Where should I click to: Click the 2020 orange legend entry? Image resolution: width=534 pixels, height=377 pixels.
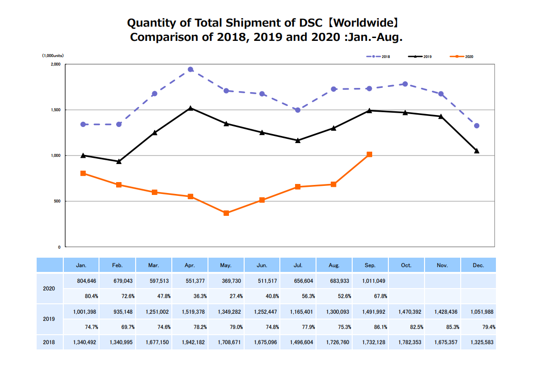pos(461,57)
